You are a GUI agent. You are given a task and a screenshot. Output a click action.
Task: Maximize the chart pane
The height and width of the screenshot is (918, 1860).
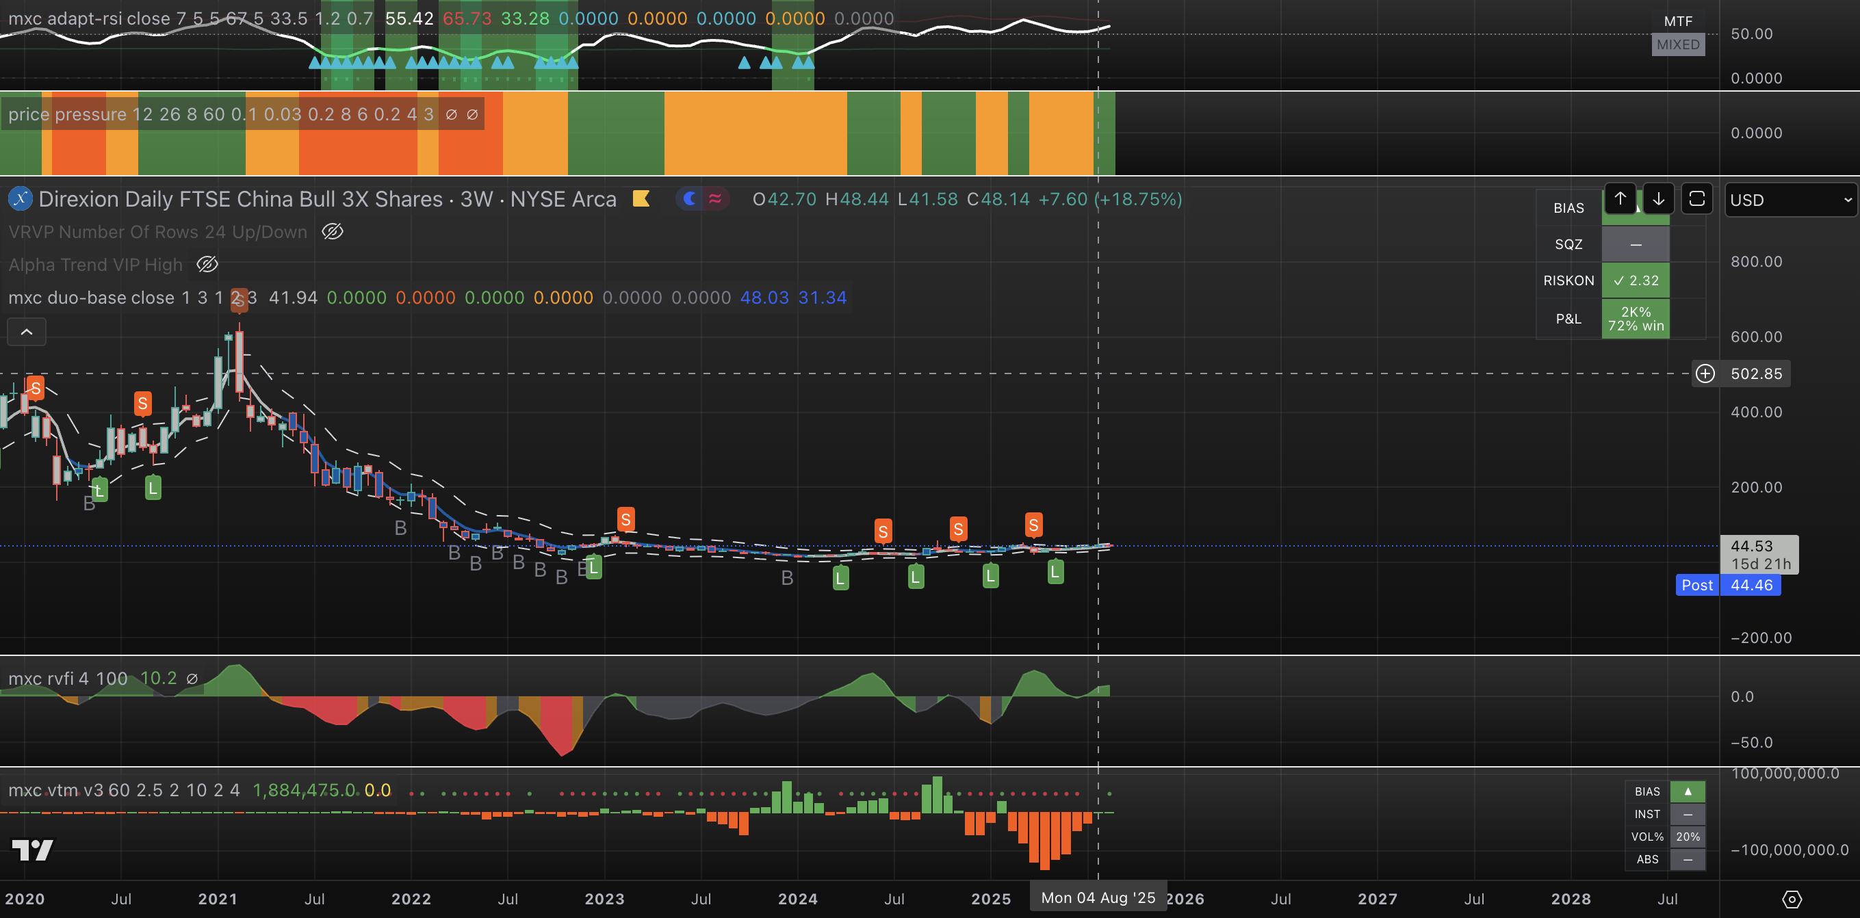(x=1696, y=199)
